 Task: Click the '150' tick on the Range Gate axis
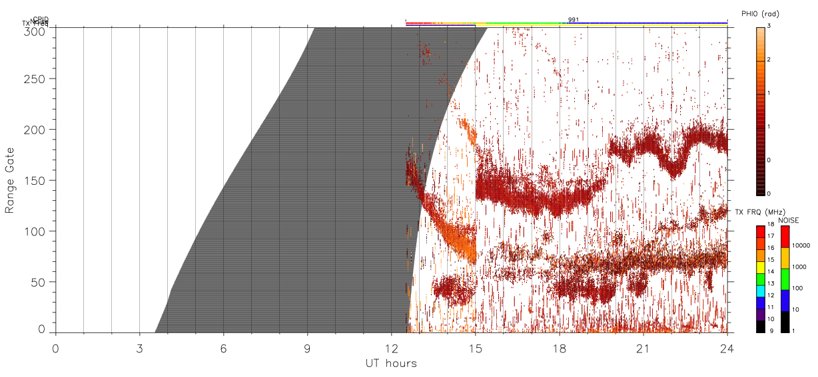35,180
